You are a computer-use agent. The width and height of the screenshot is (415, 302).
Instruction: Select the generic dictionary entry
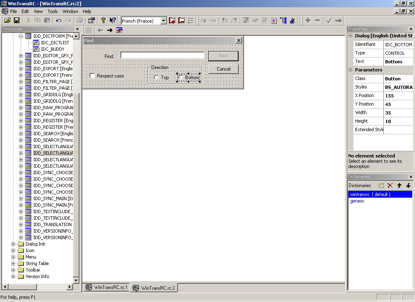[x=357, y=201]
